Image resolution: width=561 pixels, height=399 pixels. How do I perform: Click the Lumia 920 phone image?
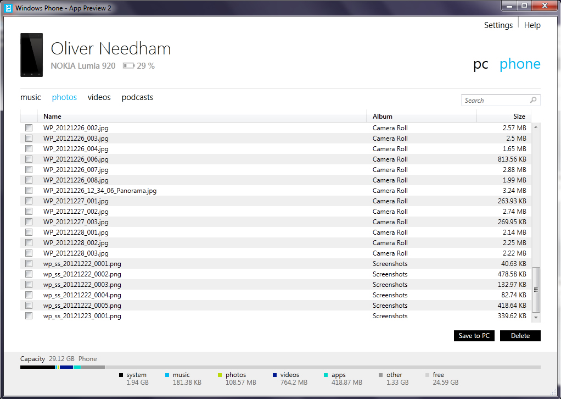click(31, 55)
